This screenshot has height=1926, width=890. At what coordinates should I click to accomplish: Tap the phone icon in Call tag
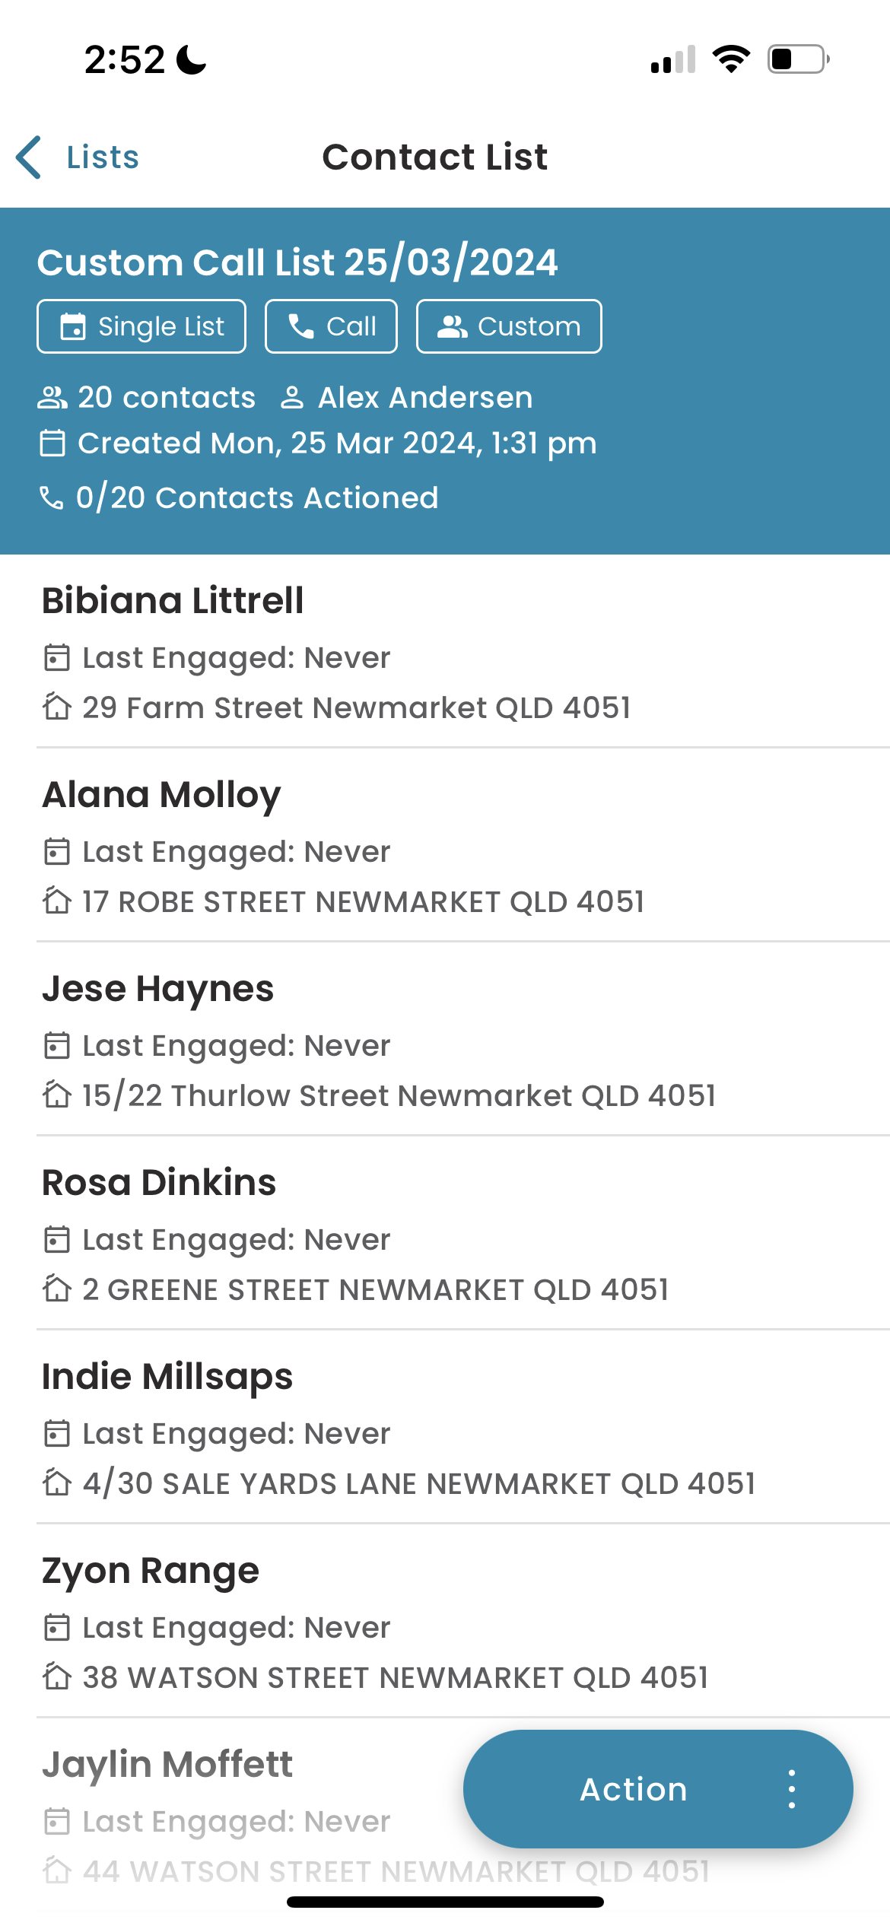[301, 326]
